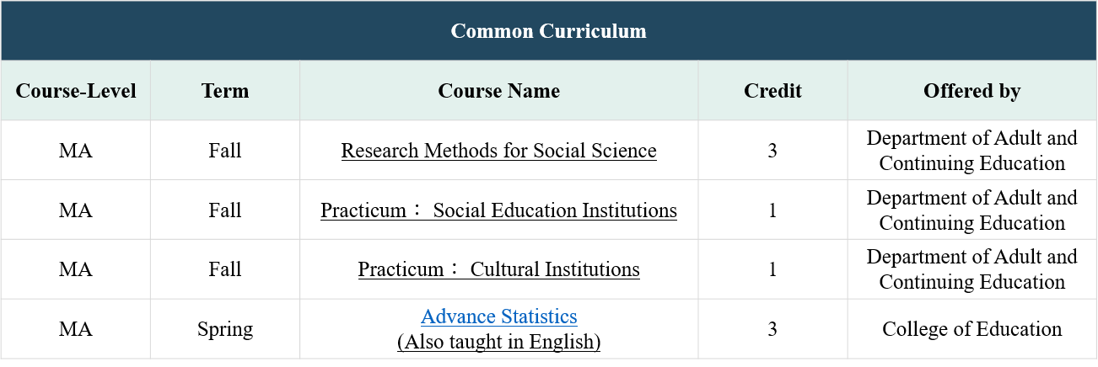Open Practicum: Social Education Institutions link

click(x=498, y=210)
